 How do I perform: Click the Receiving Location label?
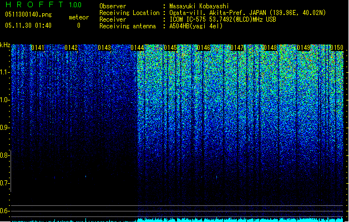pos(129,13)
